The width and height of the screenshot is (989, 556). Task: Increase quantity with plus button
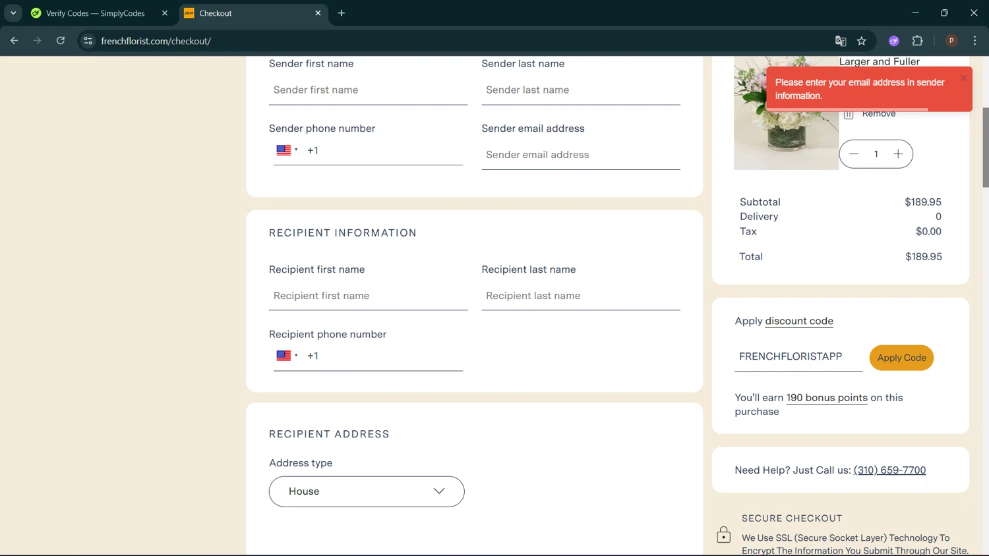tap(898, 154)
